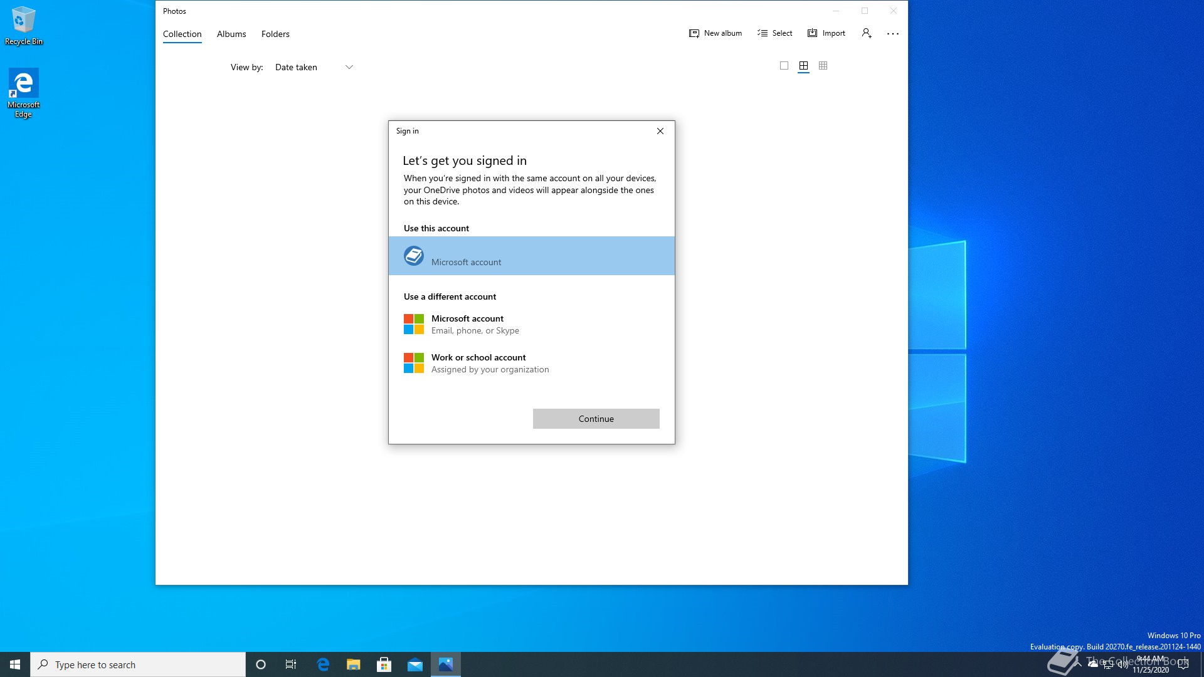Open the See more ellipsis menu
The height and width of the screenshot is (677, 1204).
tap(893, 34)
